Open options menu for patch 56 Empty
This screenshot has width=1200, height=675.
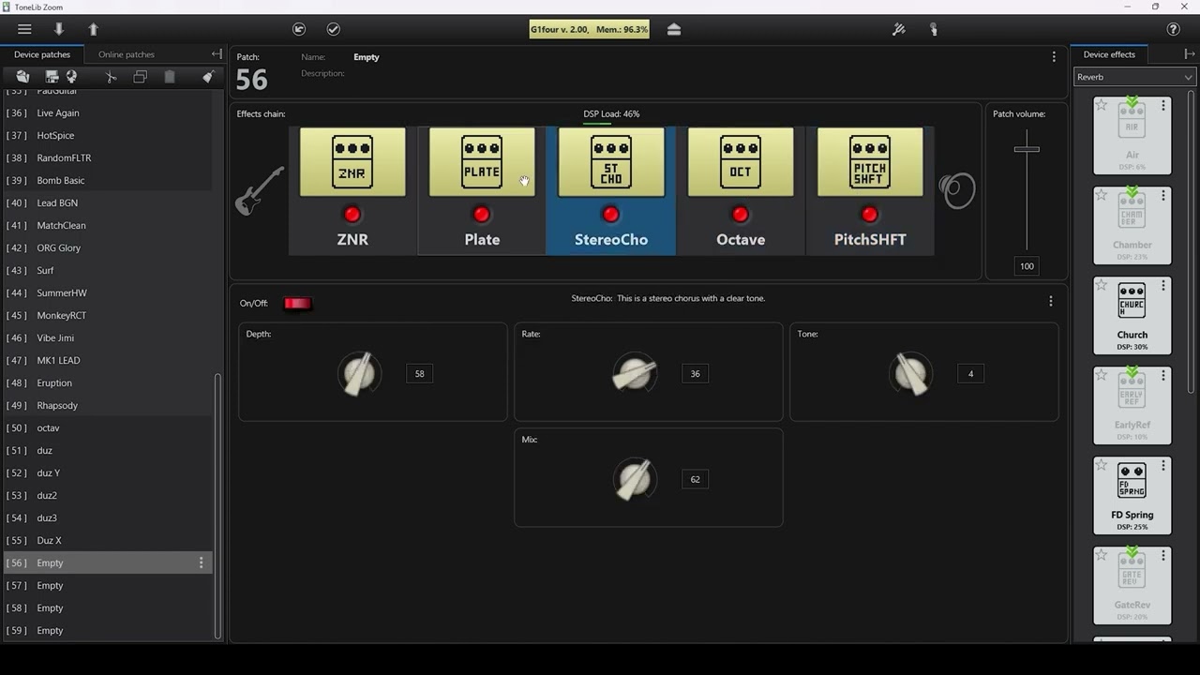[x=201, y=562]
